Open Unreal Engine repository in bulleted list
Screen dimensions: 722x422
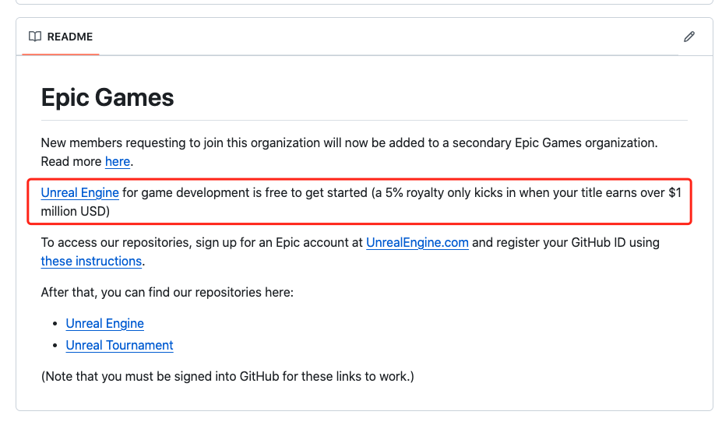coord(104,323)
